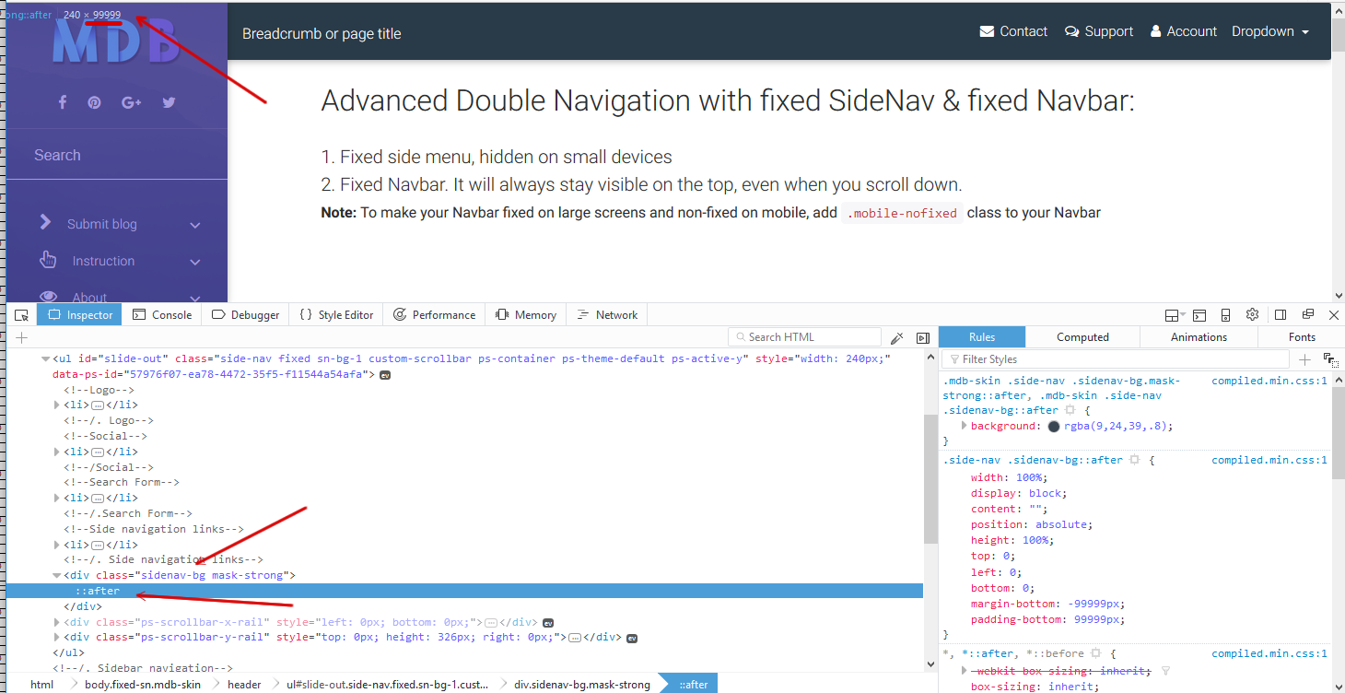Click the sidebar Search field
This screenshot has height=693, width=1345.
click(116, 155)
